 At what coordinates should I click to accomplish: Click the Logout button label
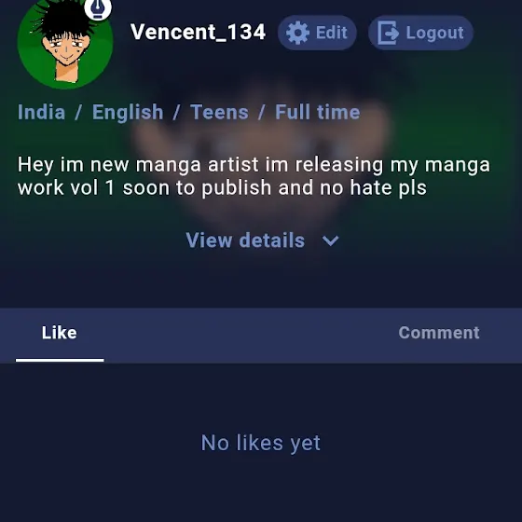[434, 33]
